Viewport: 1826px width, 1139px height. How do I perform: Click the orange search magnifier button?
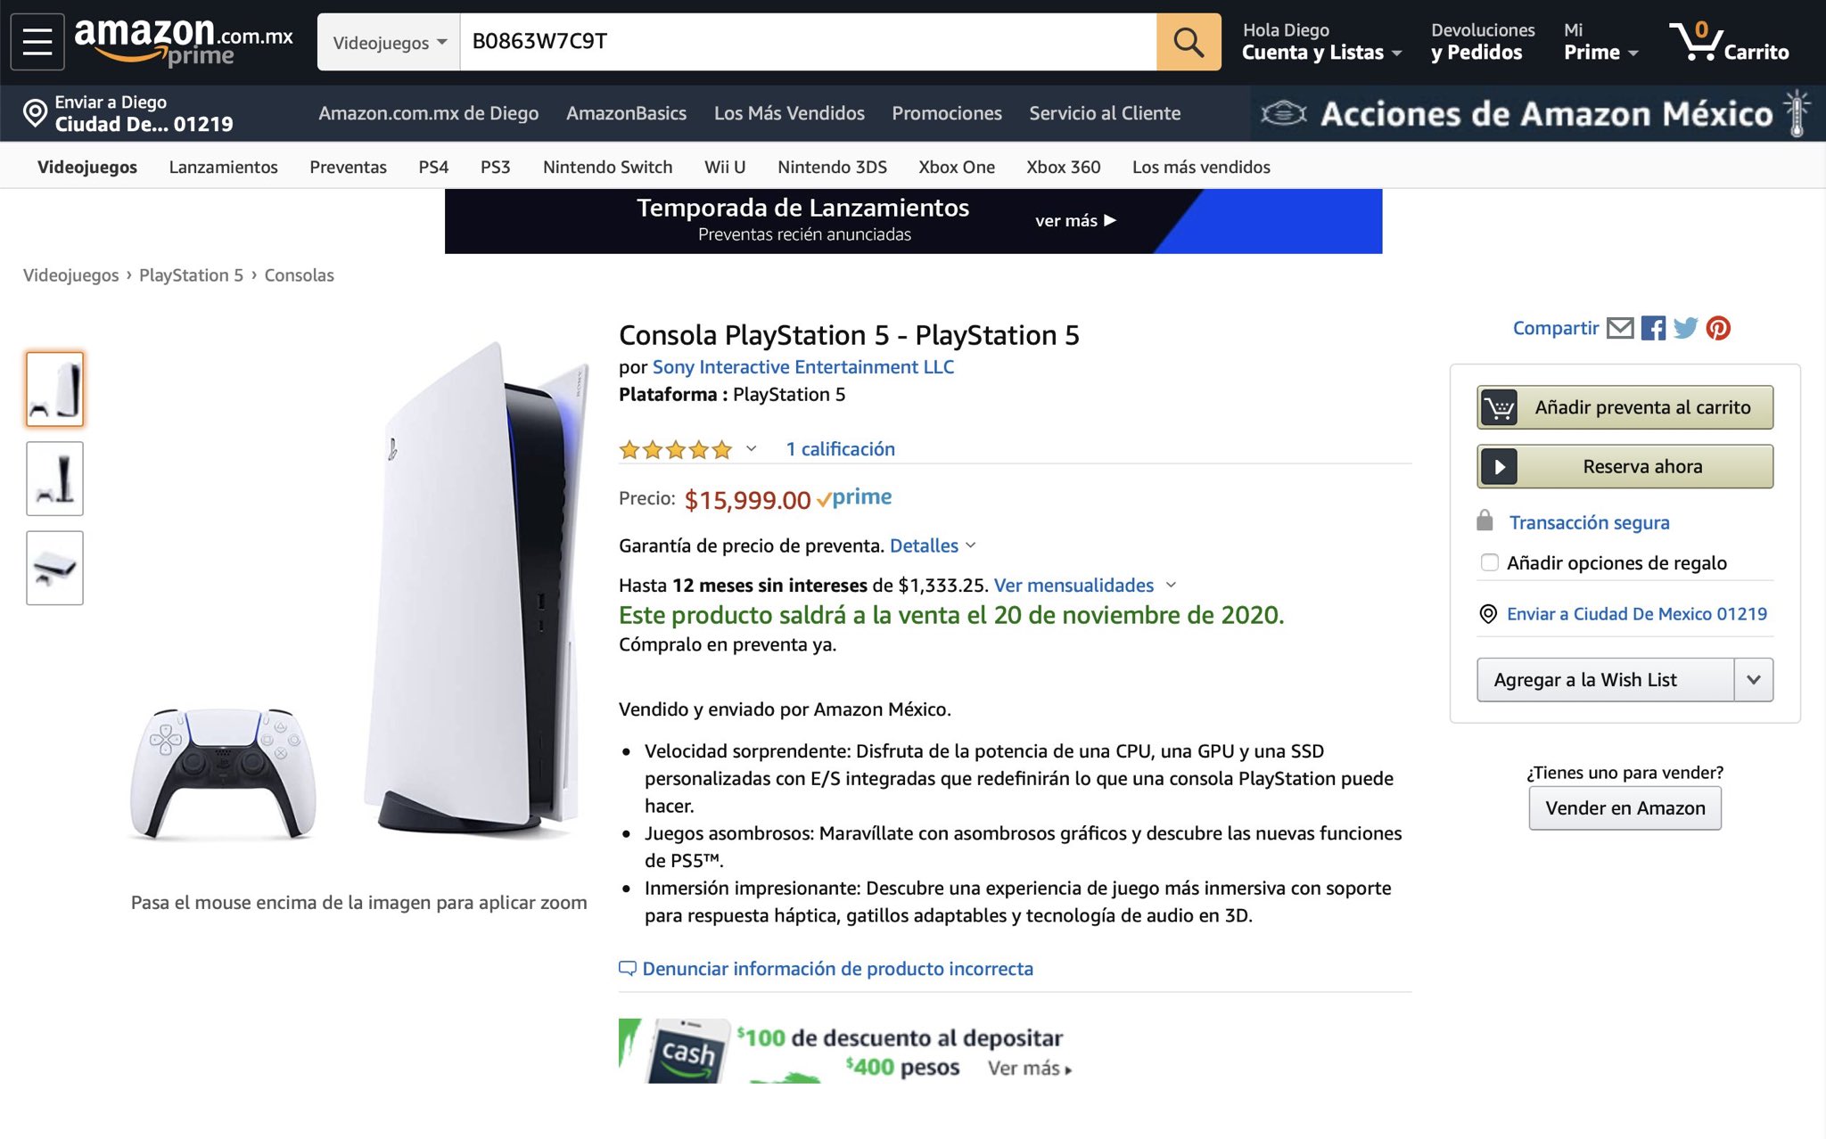click(x=1189, y=42)
